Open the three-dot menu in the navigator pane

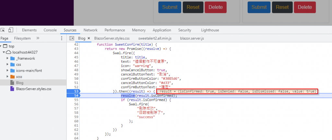click(62, 38)
